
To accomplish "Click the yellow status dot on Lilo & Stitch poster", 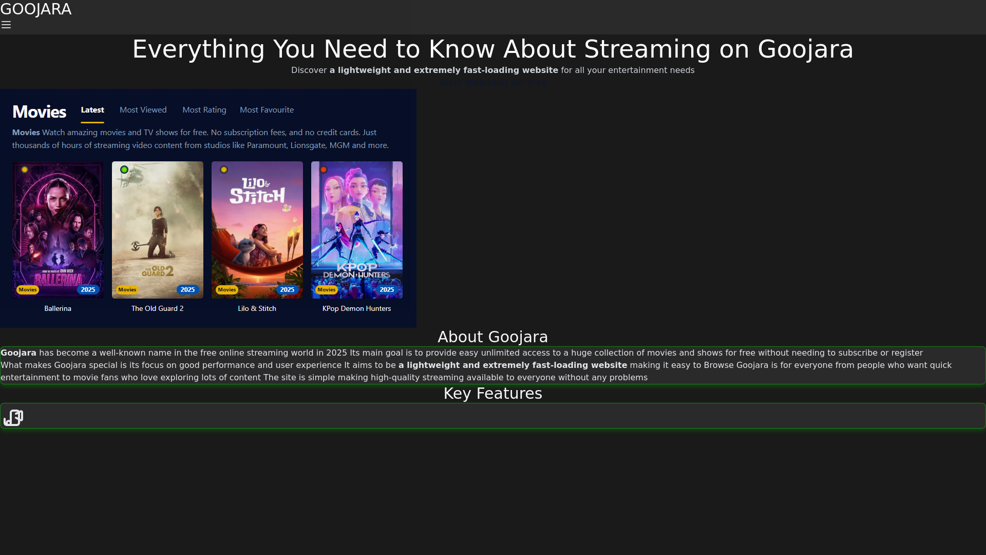I will point(224,170).
